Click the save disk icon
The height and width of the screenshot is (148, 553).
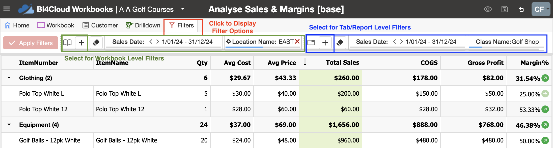(x=505, y=9)
